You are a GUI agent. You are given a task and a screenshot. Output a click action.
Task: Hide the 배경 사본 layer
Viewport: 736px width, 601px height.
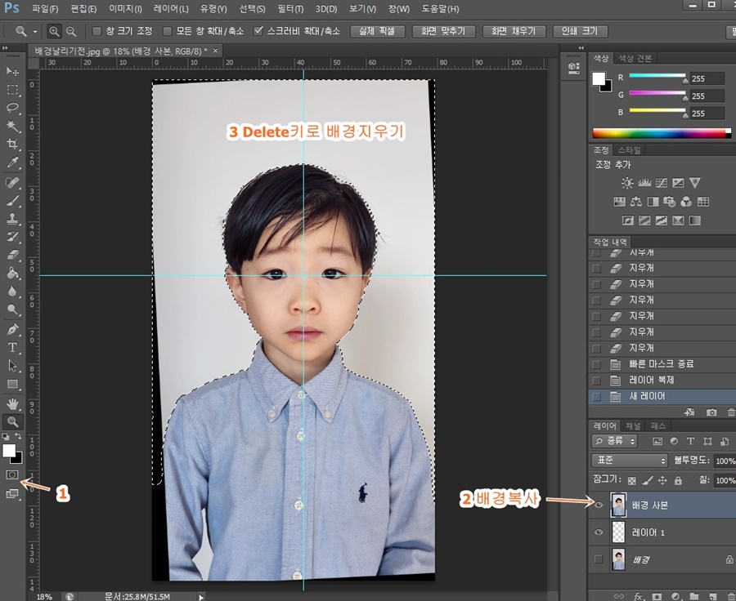(x=599, y=505)
